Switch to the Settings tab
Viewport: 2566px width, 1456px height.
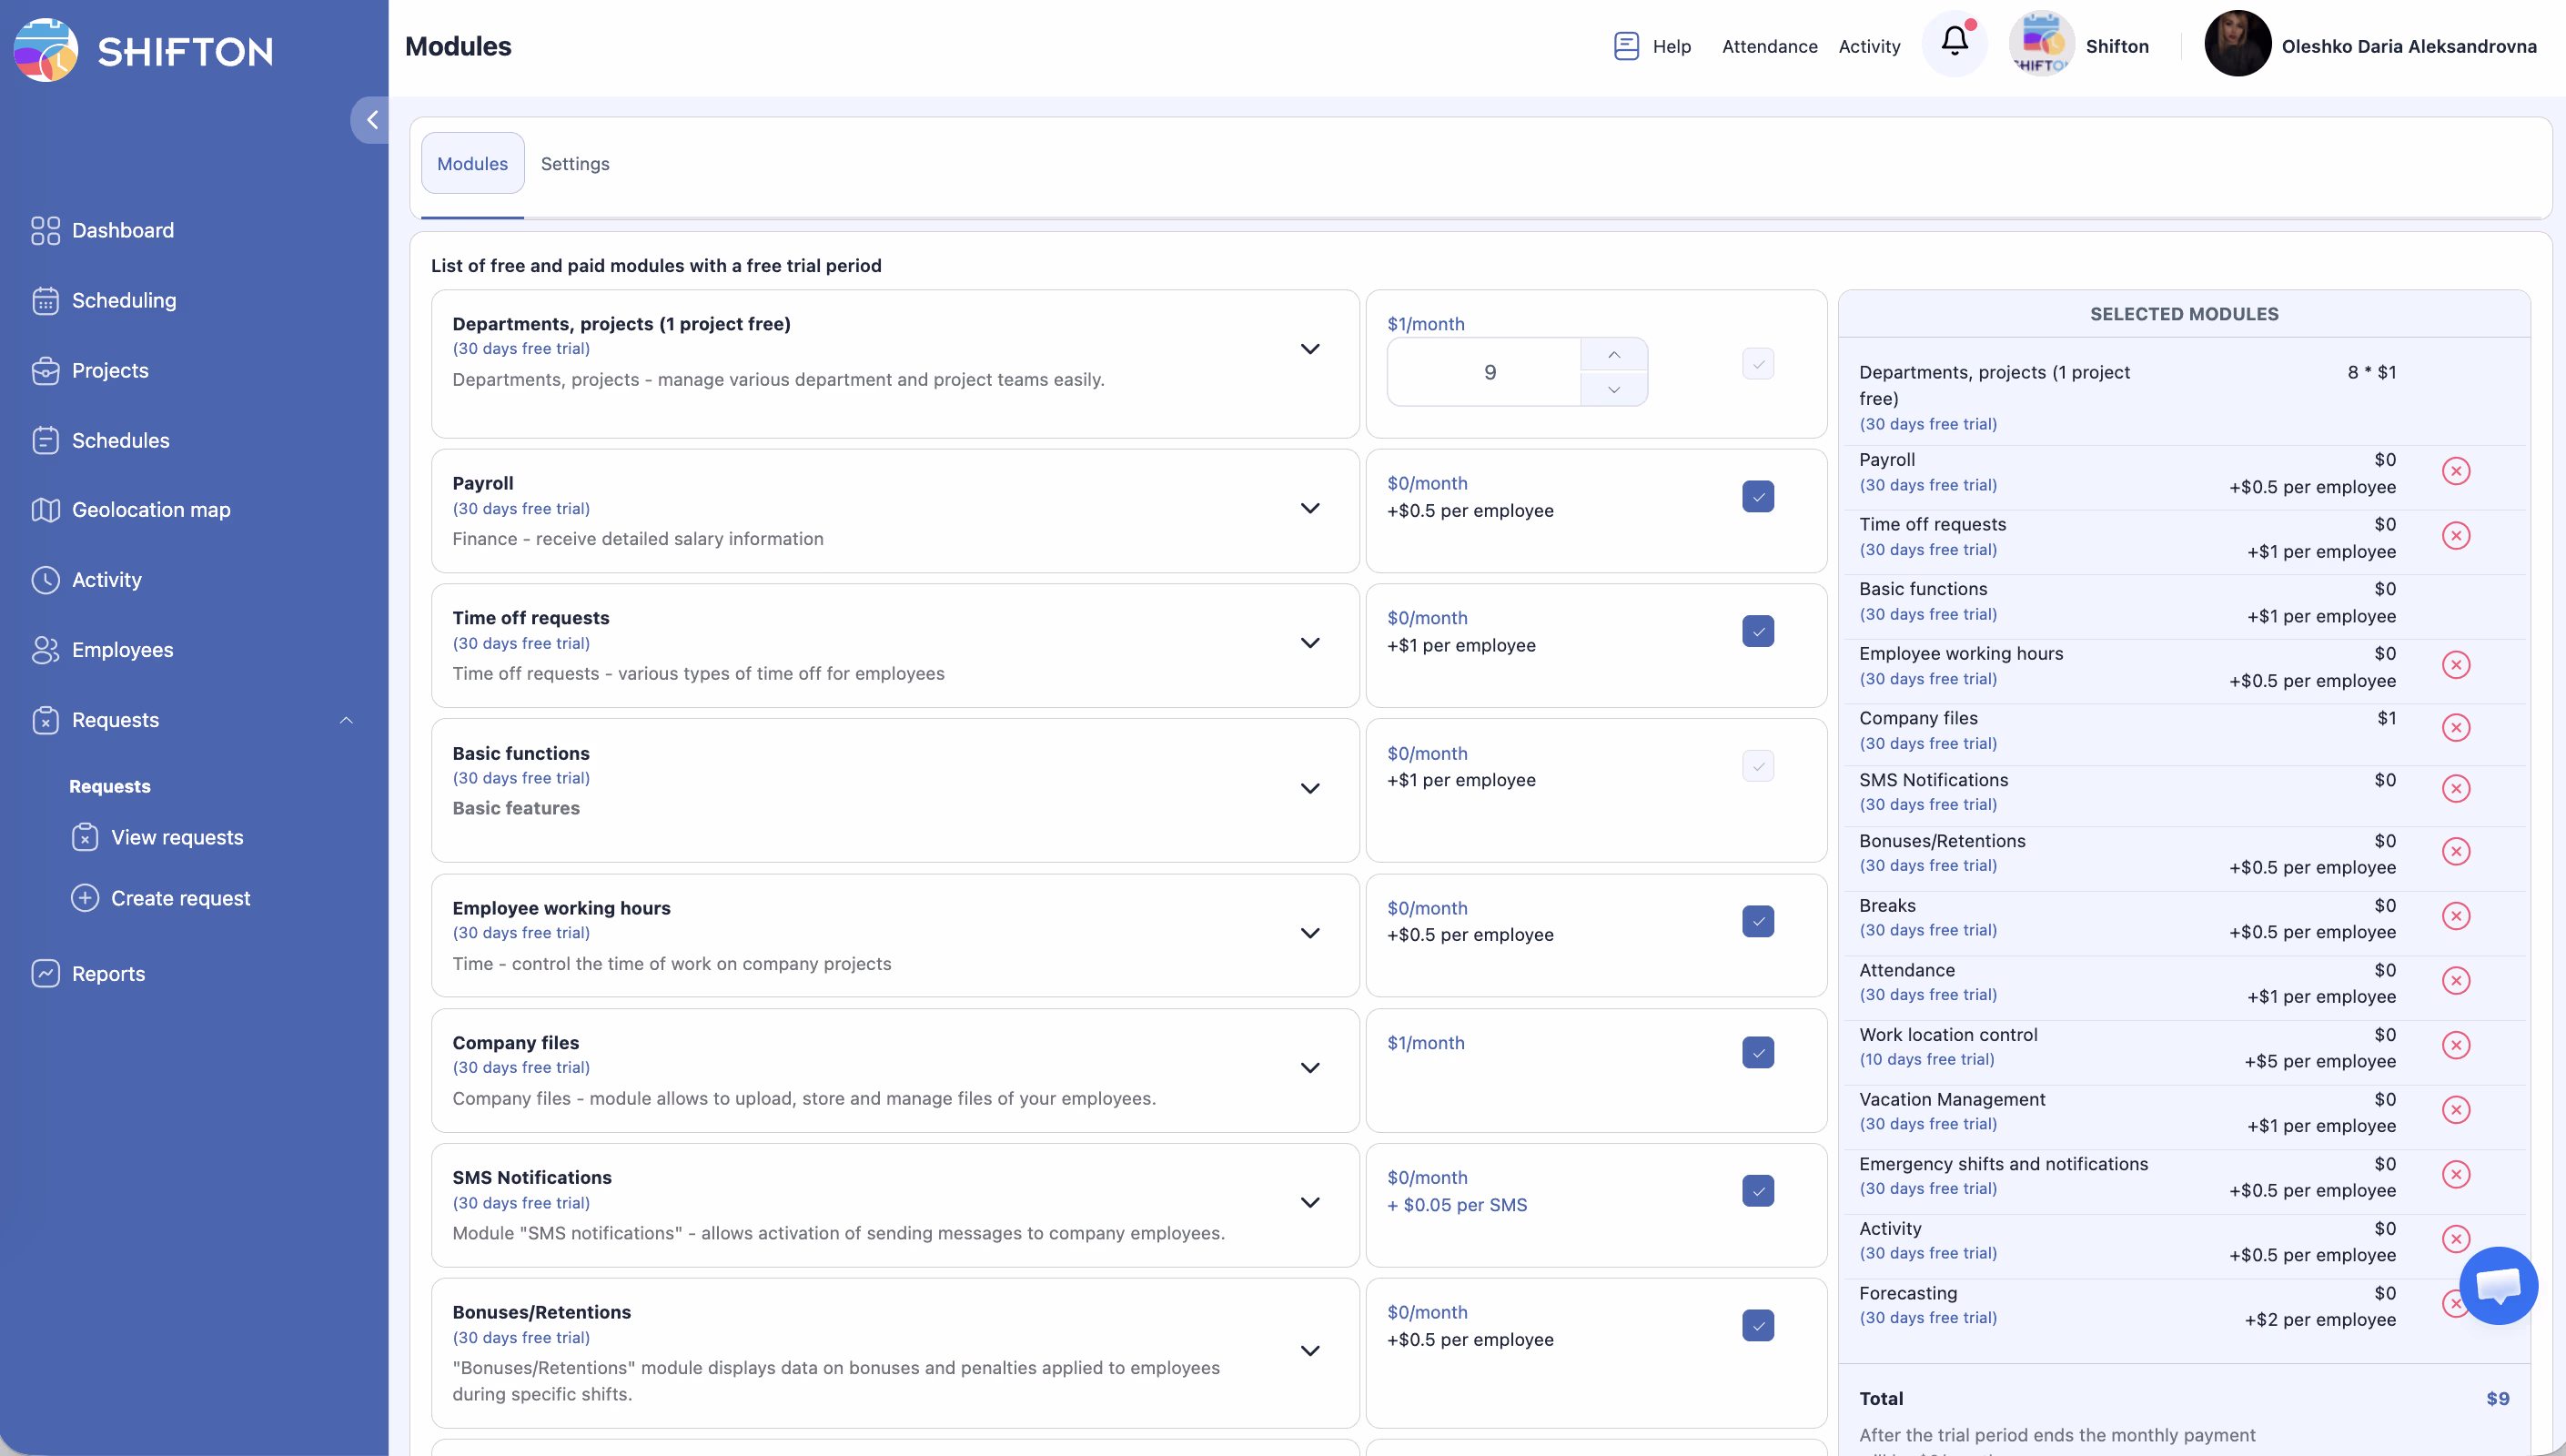pos(575,164)
